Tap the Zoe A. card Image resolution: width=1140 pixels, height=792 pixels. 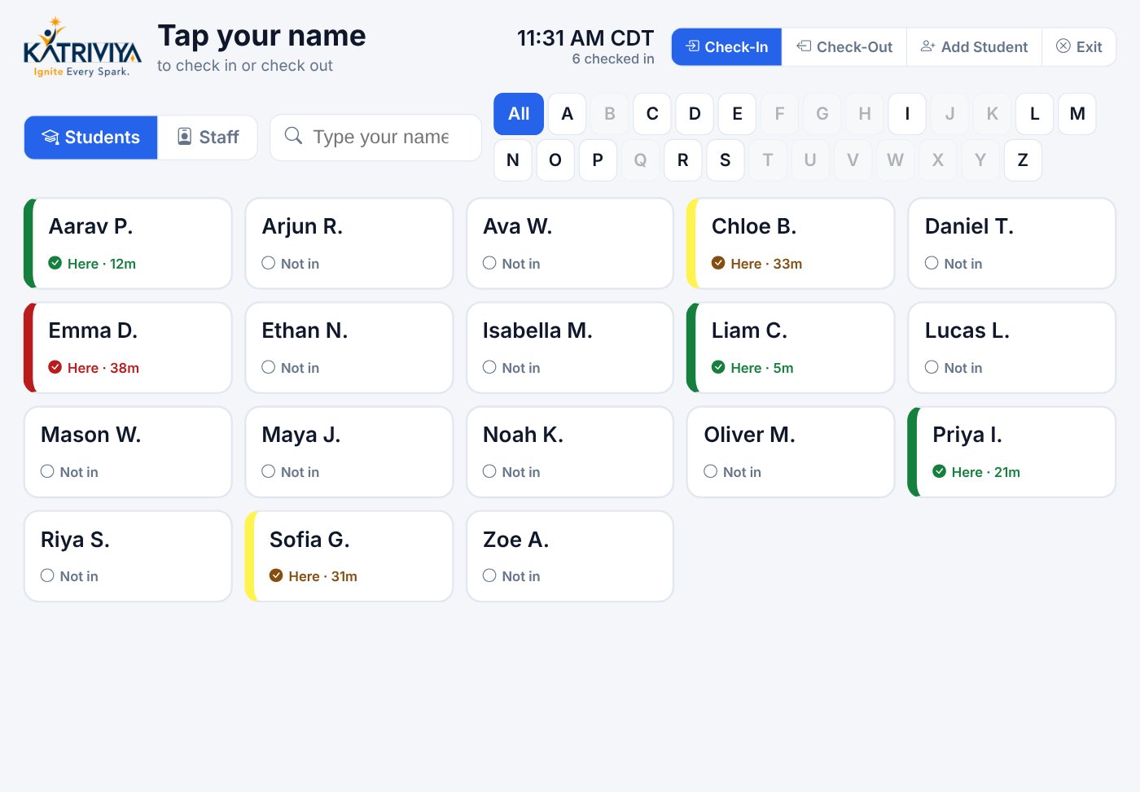tap(570, 557)
